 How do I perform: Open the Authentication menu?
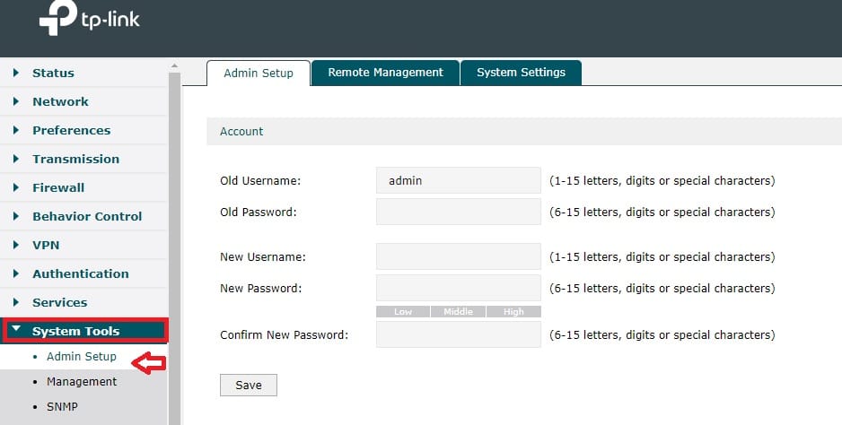tap(80, 273)
